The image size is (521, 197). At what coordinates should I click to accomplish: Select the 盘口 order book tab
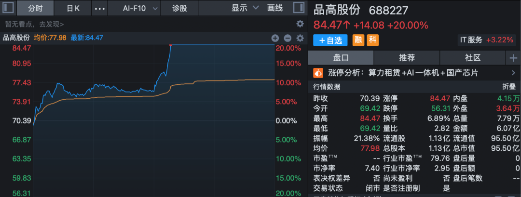(x=341, y=58)
